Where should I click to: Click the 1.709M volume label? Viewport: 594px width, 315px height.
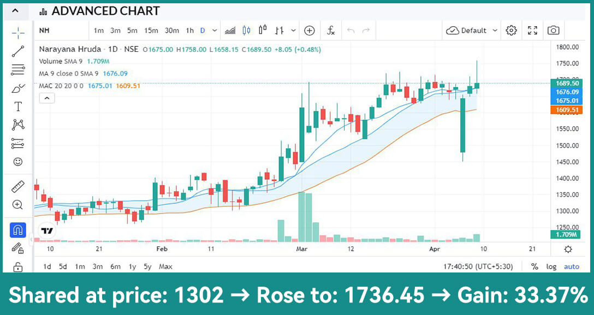pos(567,235)
